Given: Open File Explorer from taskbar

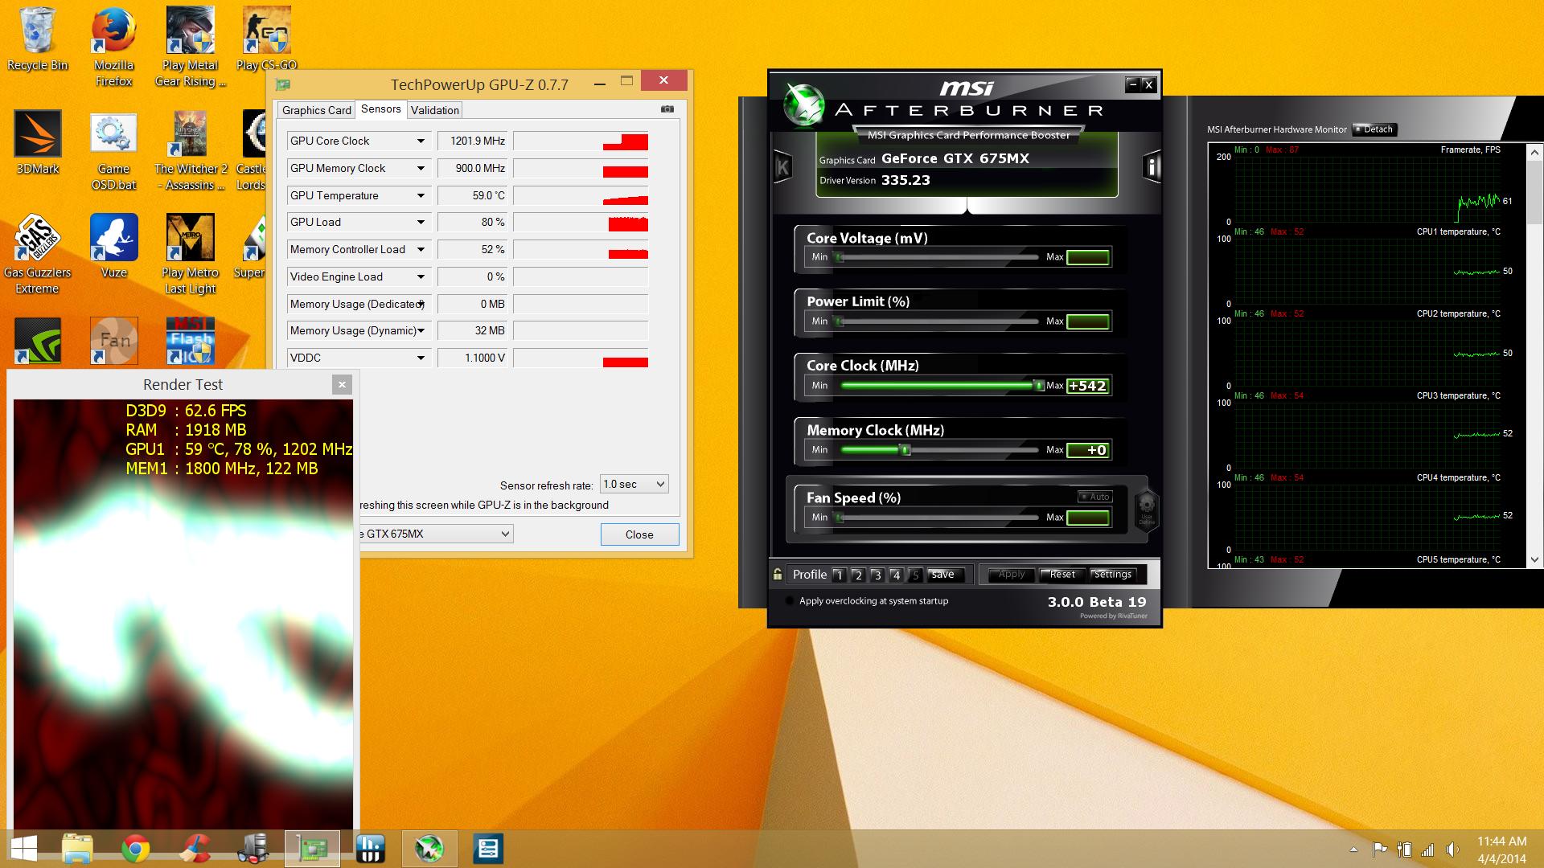Looking at the screenshot, I should [77, 849].
